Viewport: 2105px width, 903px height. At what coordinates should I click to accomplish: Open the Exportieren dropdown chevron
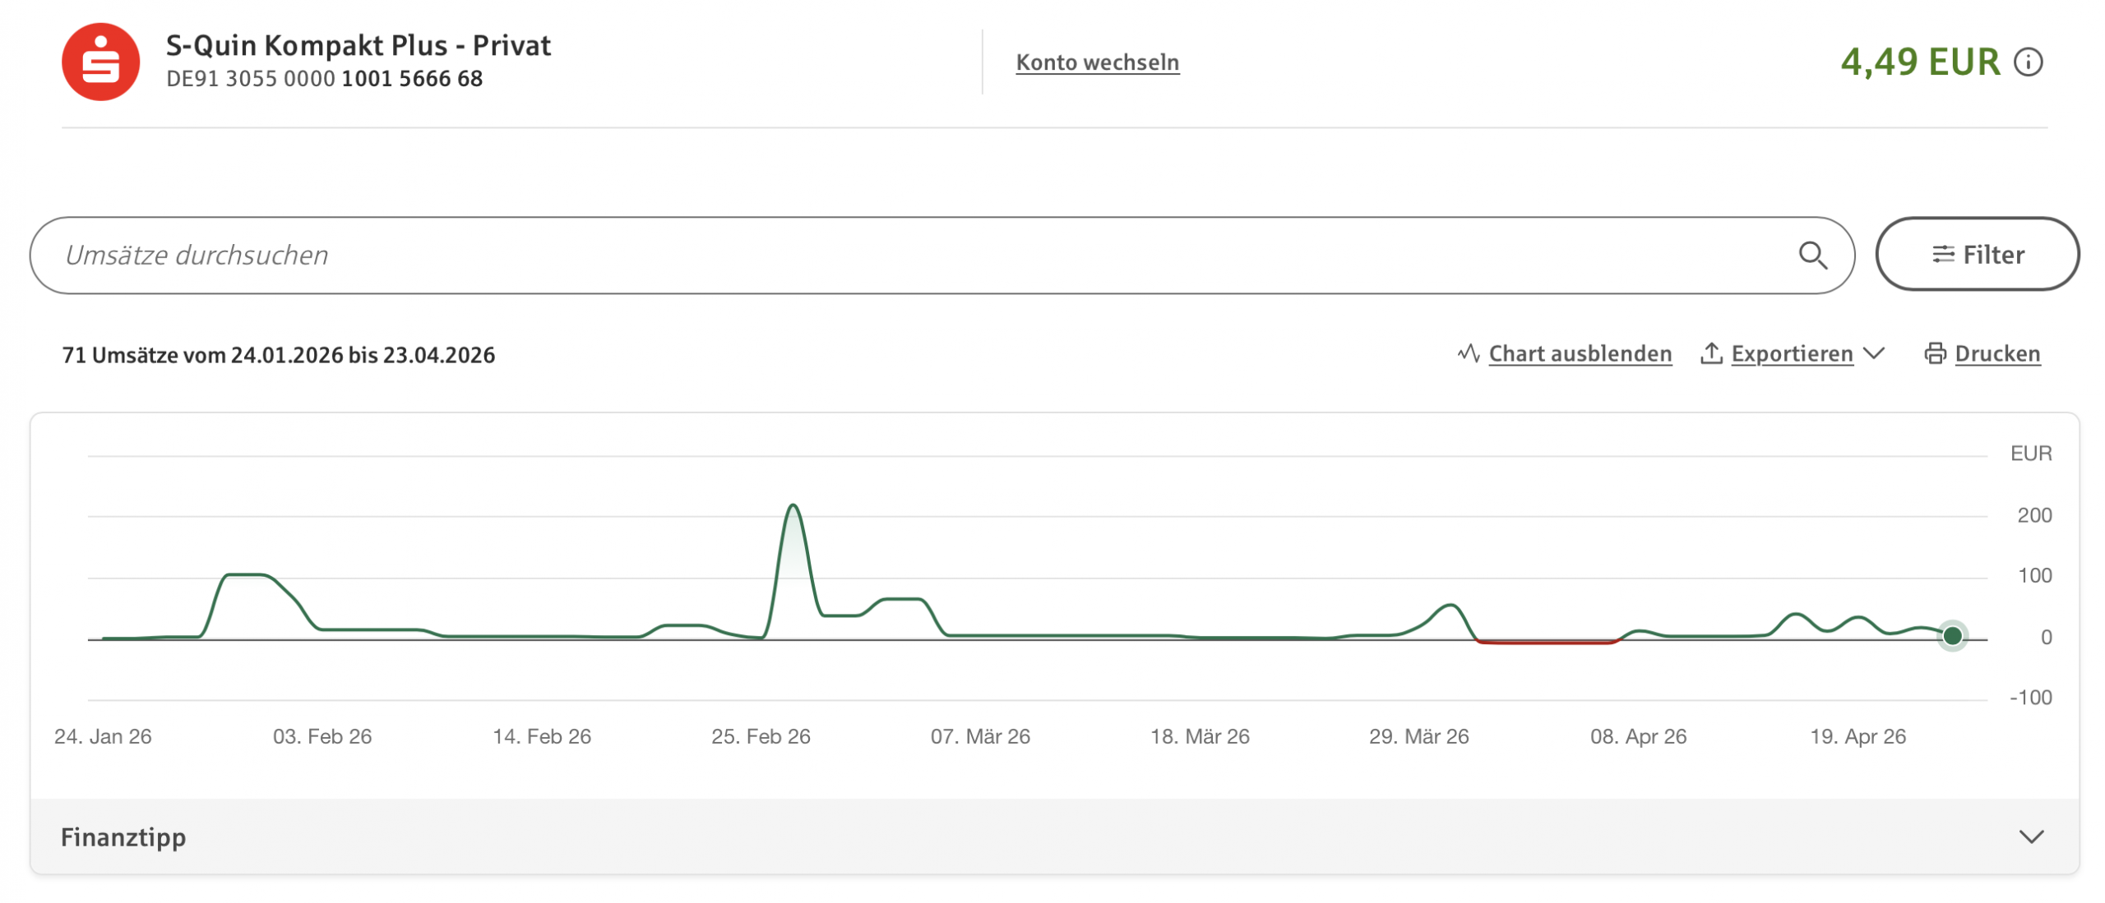point(1873,353)
